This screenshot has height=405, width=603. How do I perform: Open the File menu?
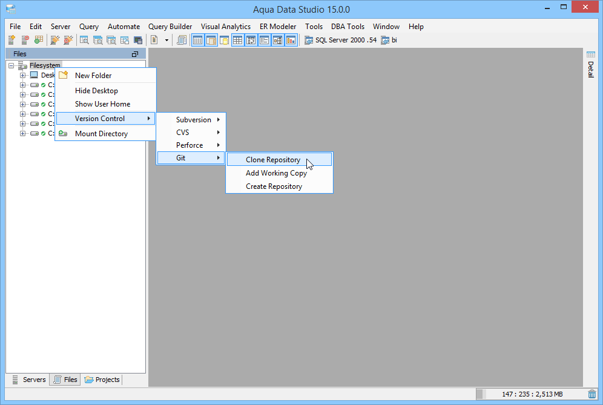(x=15, y=27)
